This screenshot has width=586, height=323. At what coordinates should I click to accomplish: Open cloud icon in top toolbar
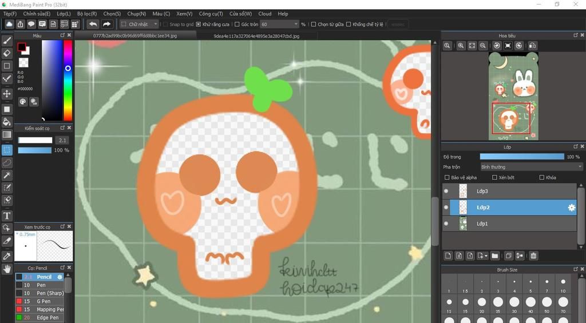click(9, 24)
